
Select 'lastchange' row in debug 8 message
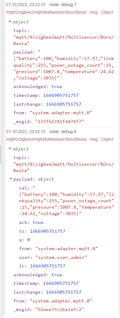(47, 292)
